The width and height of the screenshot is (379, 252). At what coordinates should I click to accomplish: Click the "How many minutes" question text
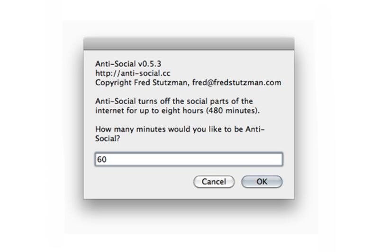(x=127, y=129)
